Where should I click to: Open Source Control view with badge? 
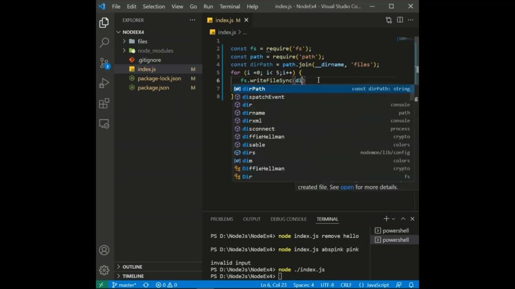click(x=104, y=63)
